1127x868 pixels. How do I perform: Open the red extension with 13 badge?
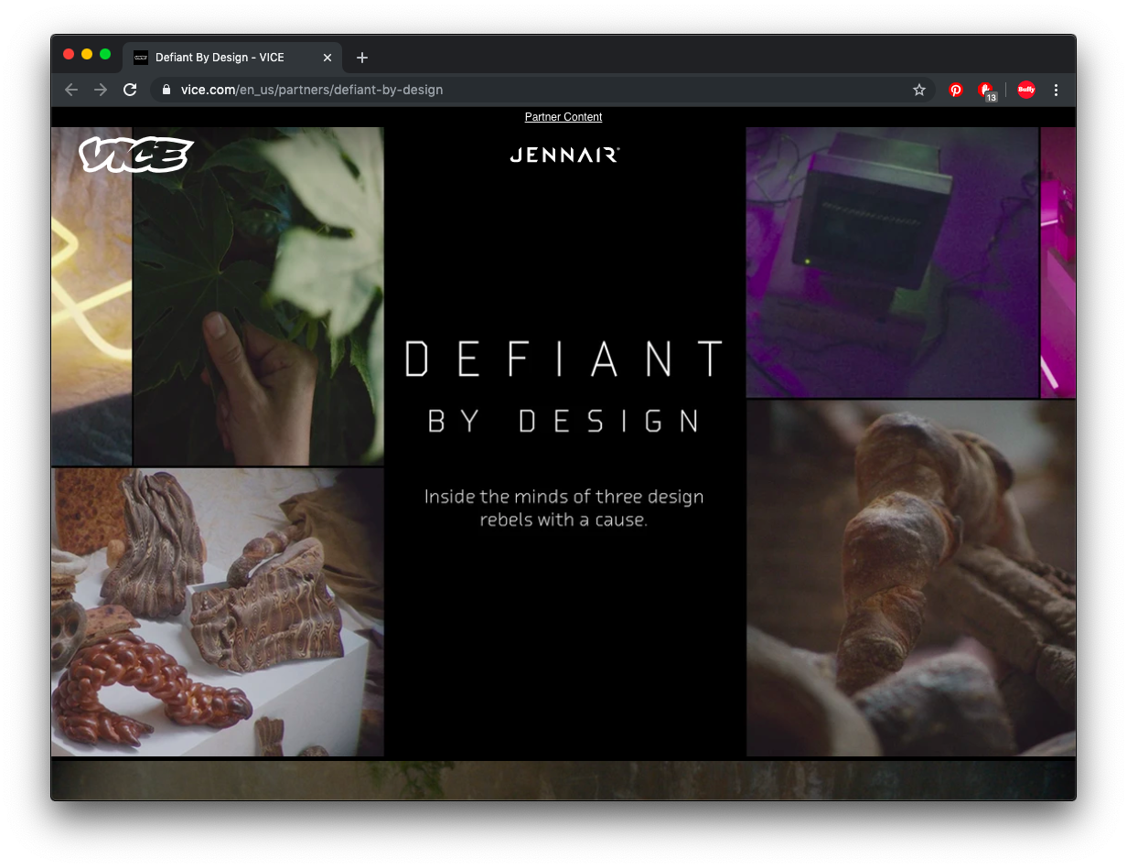(x=986, y=90)
